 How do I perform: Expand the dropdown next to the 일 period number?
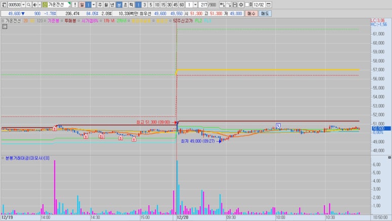(x=93, y=5)
